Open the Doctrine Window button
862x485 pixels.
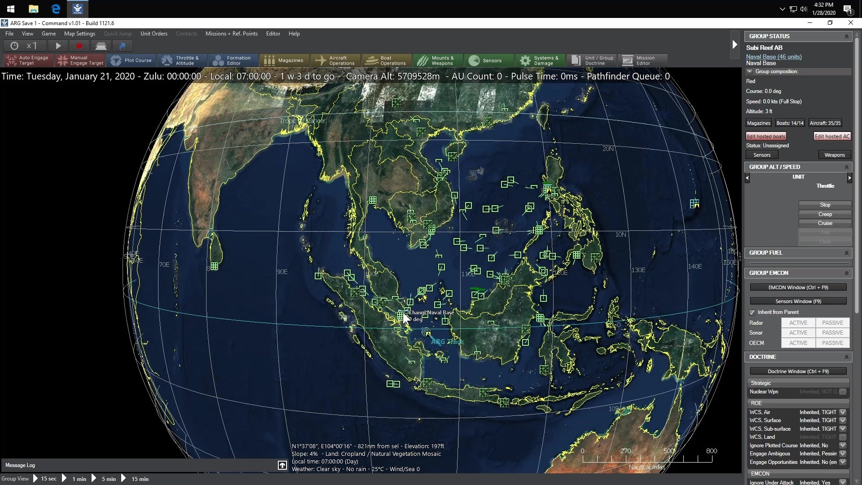[798, 371]
